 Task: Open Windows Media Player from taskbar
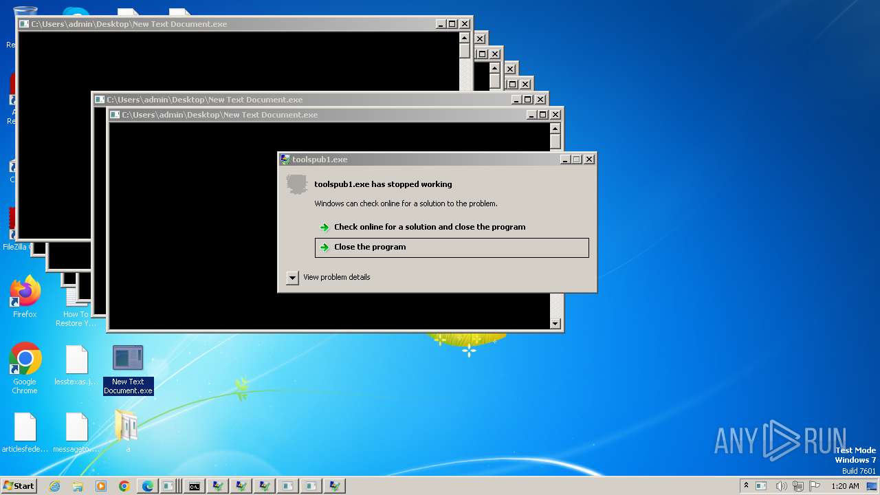click(101, 486)
